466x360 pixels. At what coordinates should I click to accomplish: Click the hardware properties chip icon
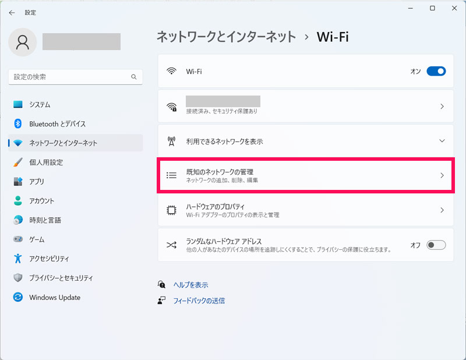point(171,210)
